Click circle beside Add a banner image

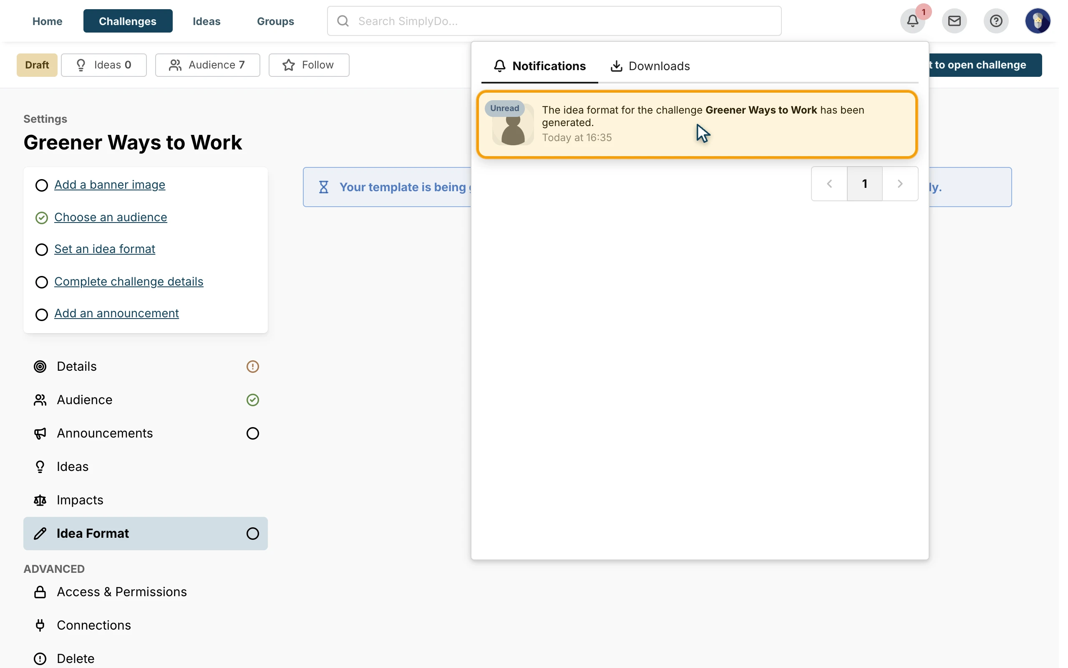[41, 185]
